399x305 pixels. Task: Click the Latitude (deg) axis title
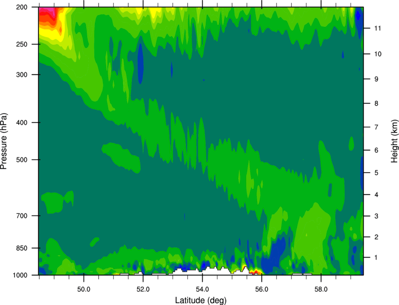click(201, 300)
